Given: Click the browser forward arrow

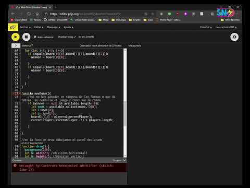Looking at the screenshot, I should point(21,14).
